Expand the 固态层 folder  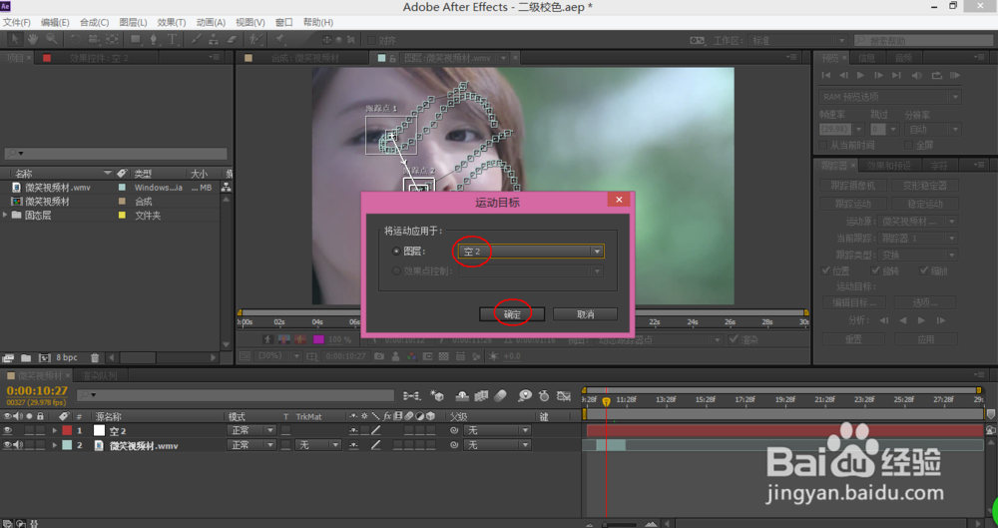point(6,216)
